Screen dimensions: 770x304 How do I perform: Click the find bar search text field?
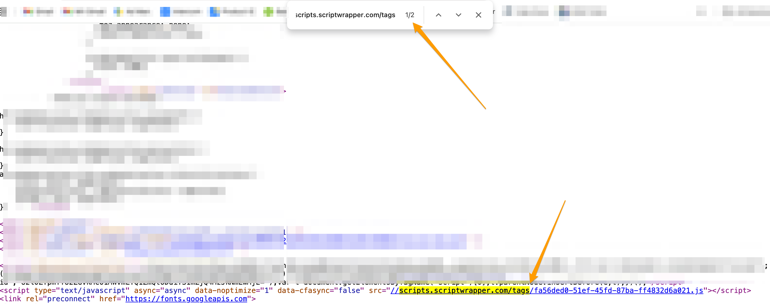pos(345,15)
